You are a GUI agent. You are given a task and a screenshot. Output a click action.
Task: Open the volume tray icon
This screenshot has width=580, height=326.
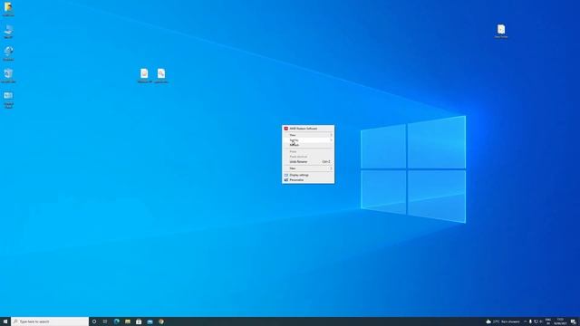541,321
